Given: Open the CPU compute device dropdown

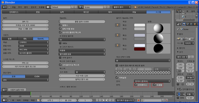Looking at the screenshot, I should click(25, 80).
